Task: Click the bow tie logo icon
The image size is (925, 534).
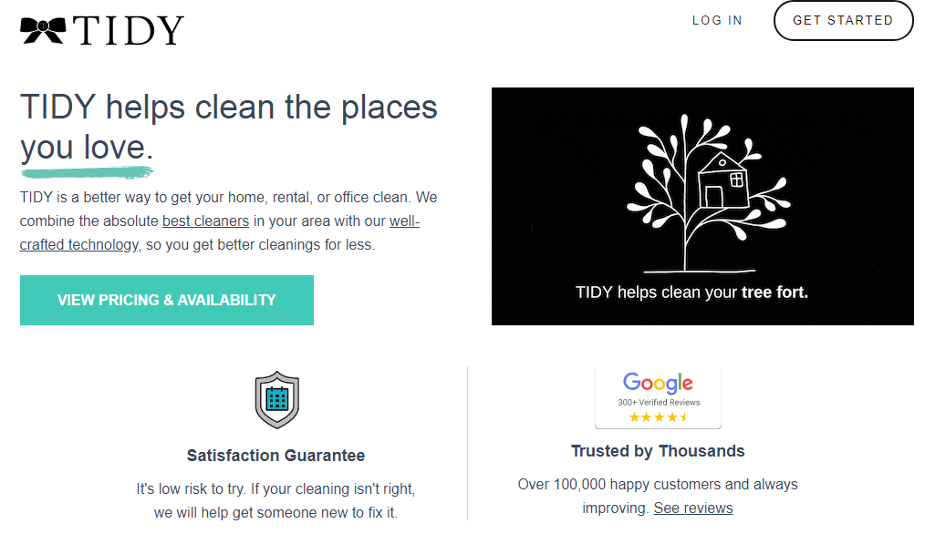Action: point(43,30)
